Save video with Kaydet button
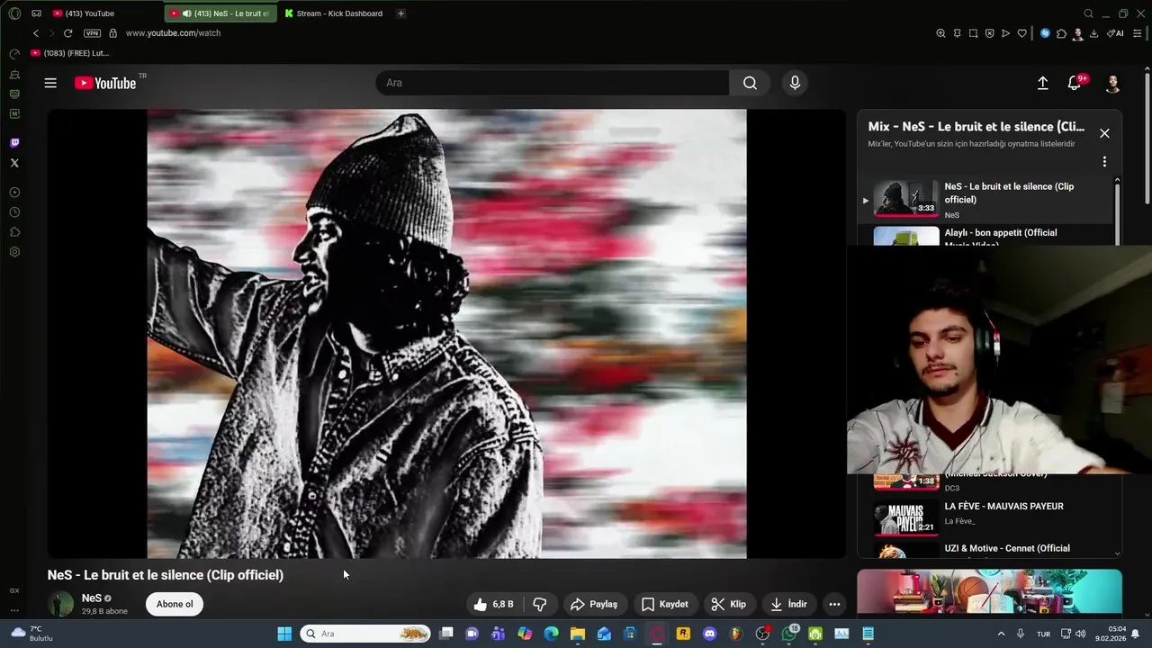The height and width of the screenshot is (648, 1152). coord(665,604)
